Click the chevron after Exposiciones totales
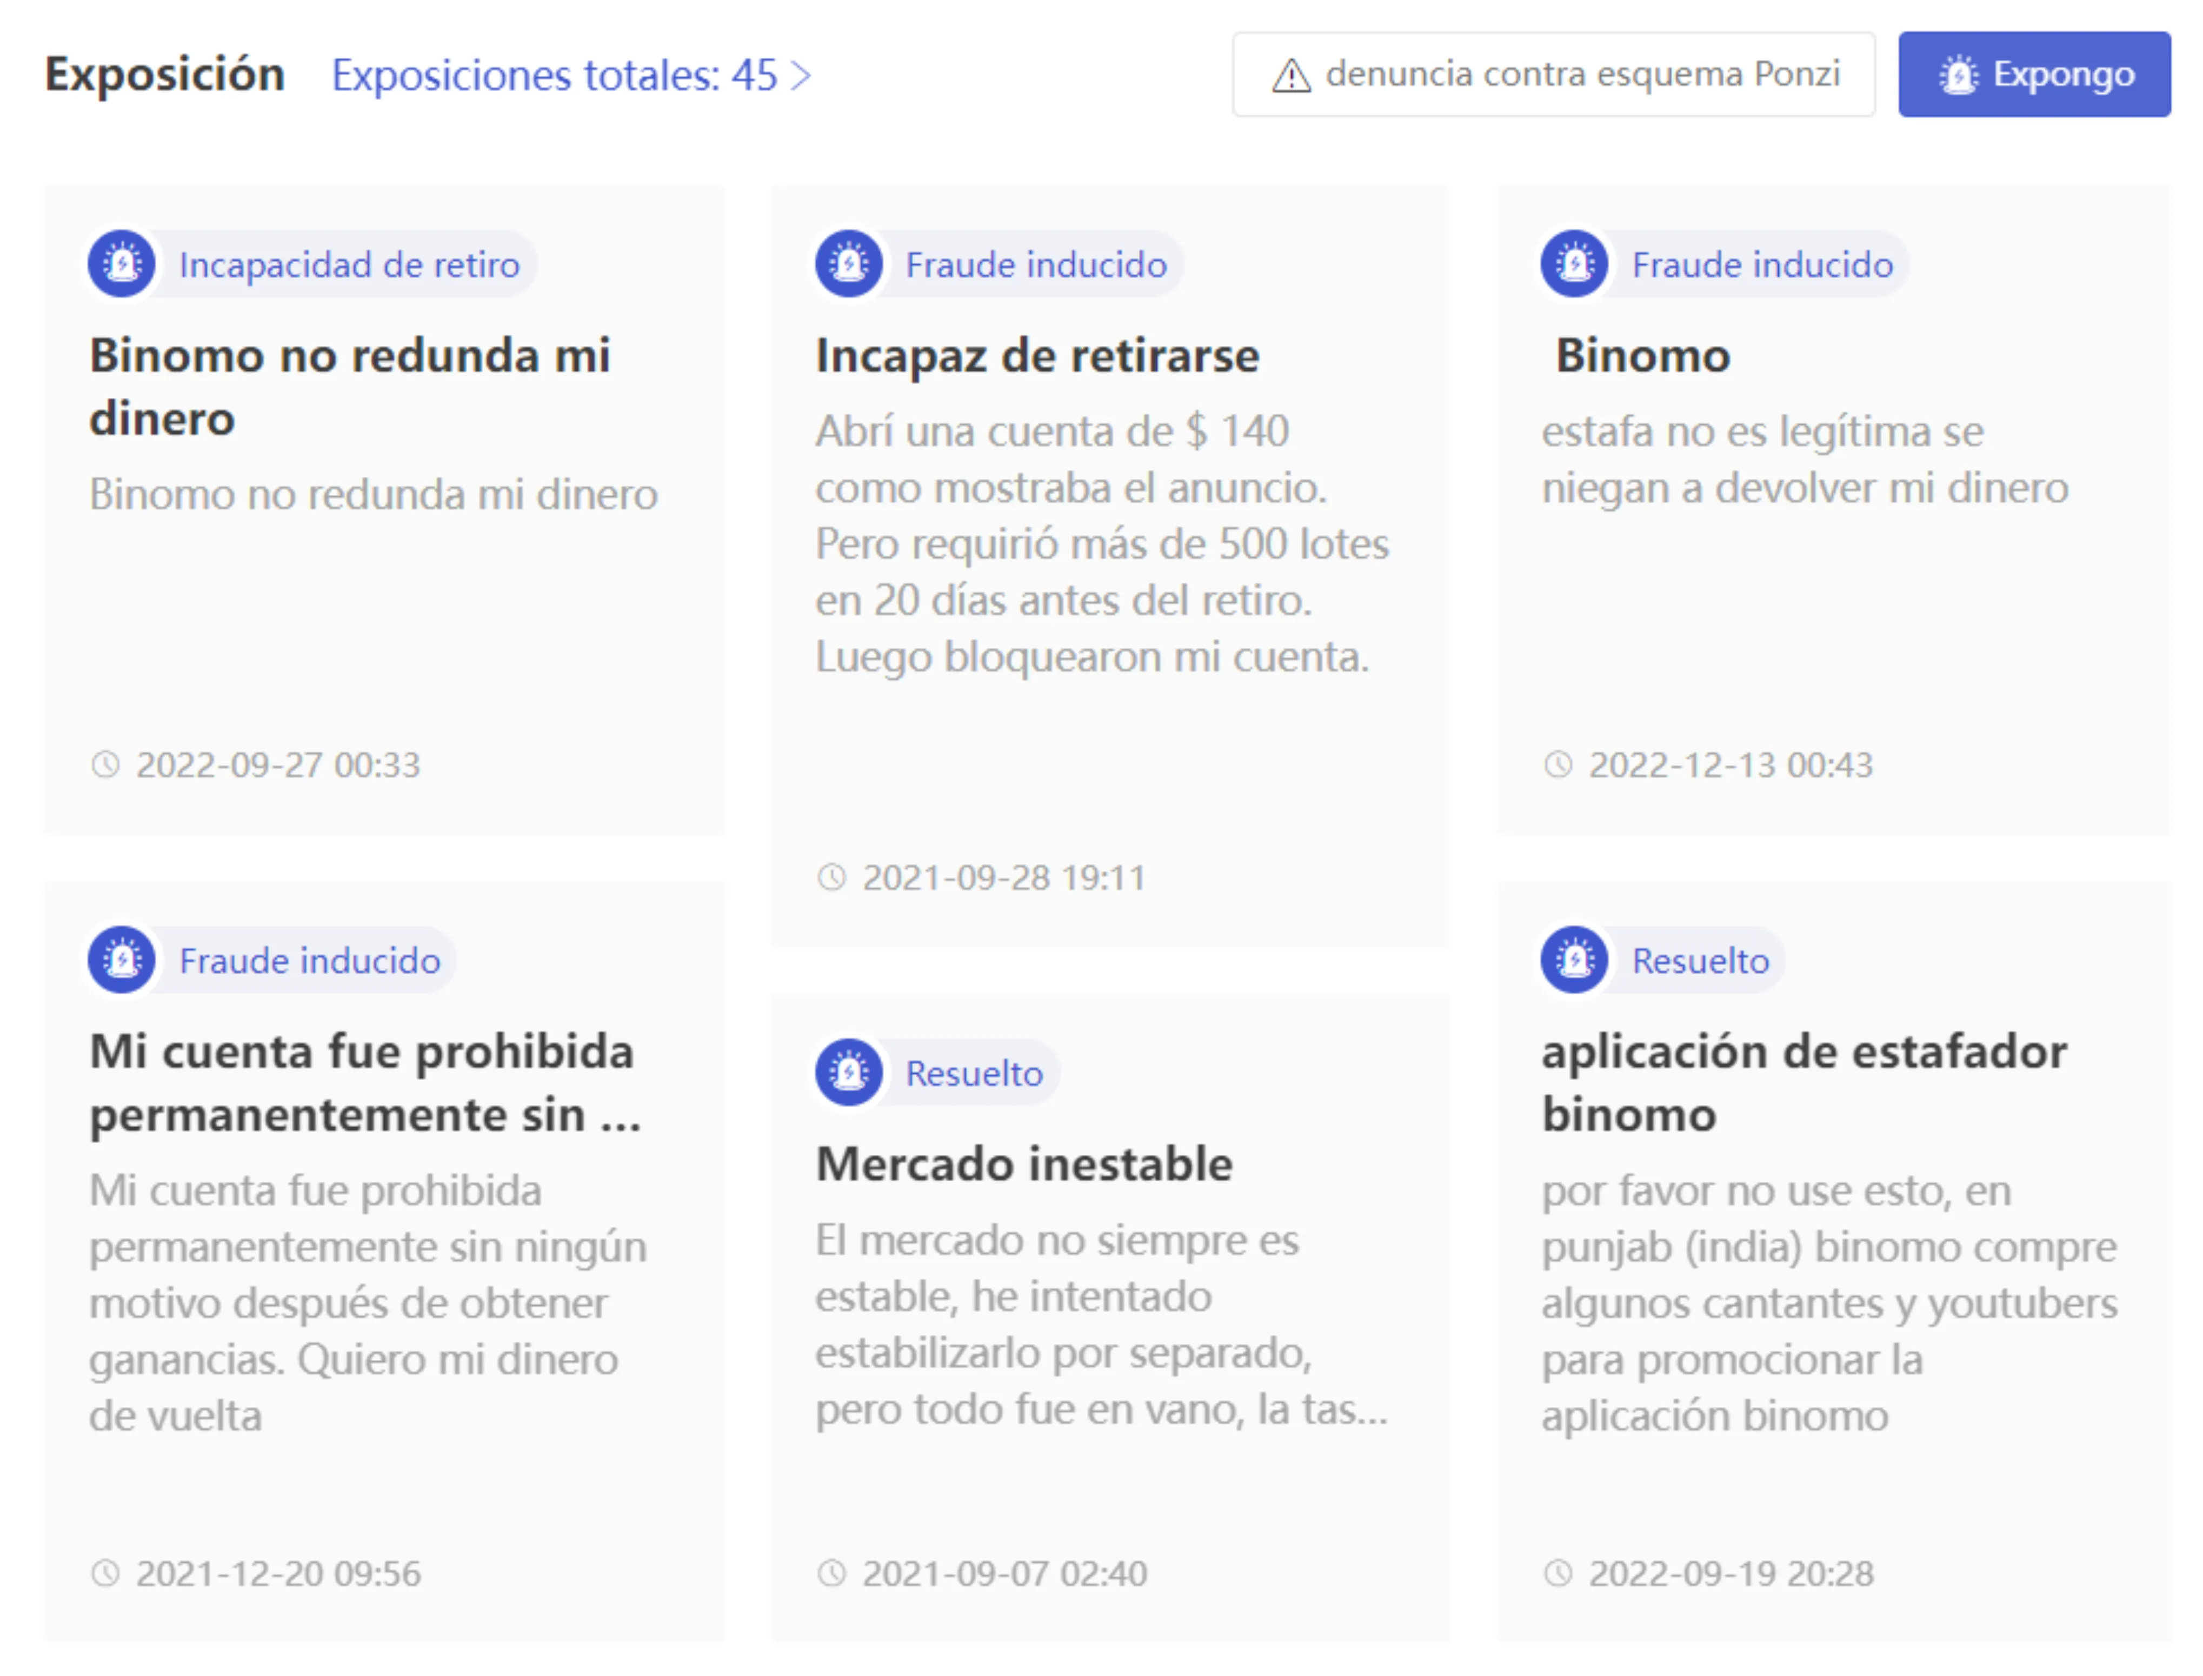 (801, 76)
